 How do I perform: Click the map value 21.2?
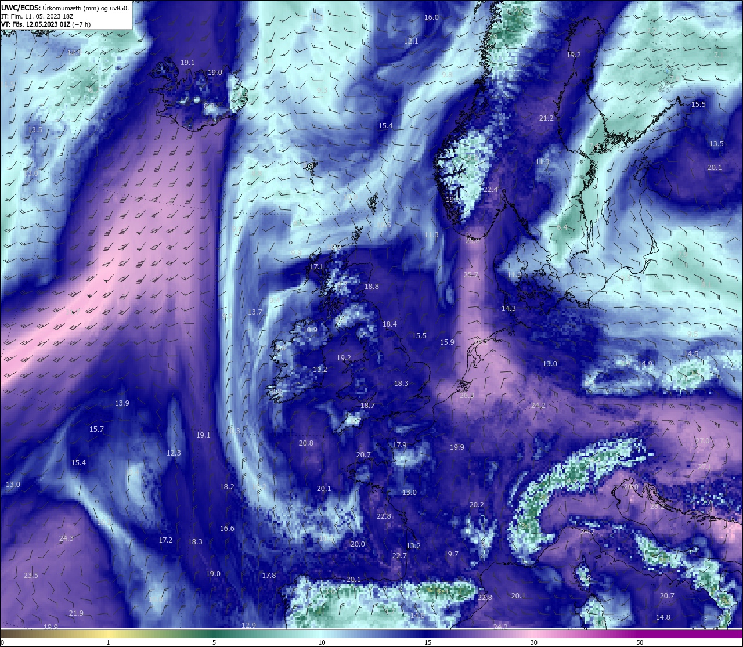click(x=546, y=118)
